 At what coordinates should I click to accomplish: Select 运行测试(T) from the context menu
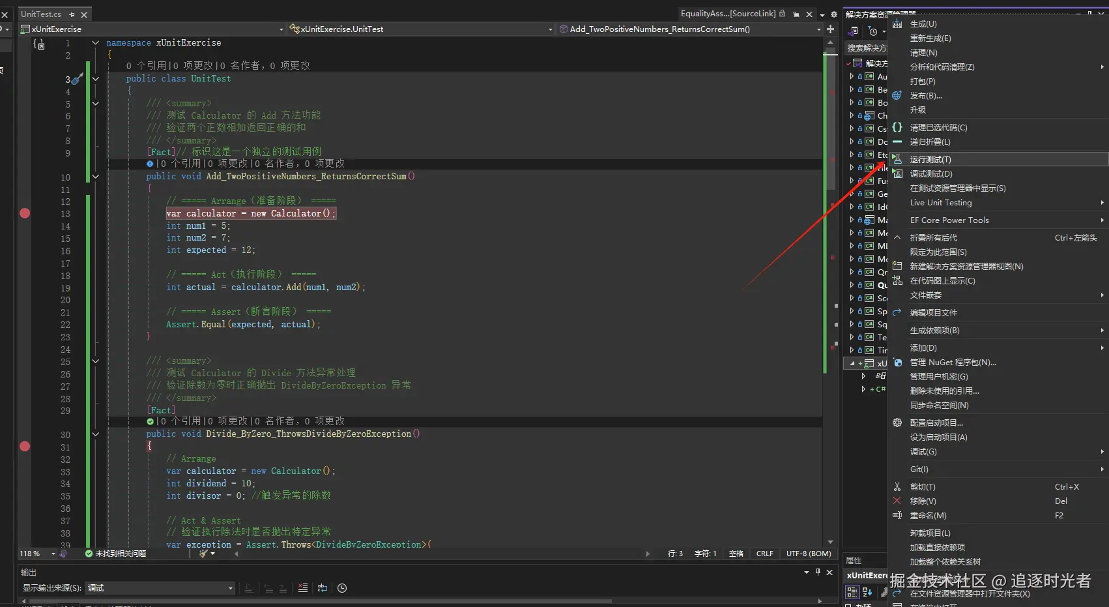coord(930,160)
